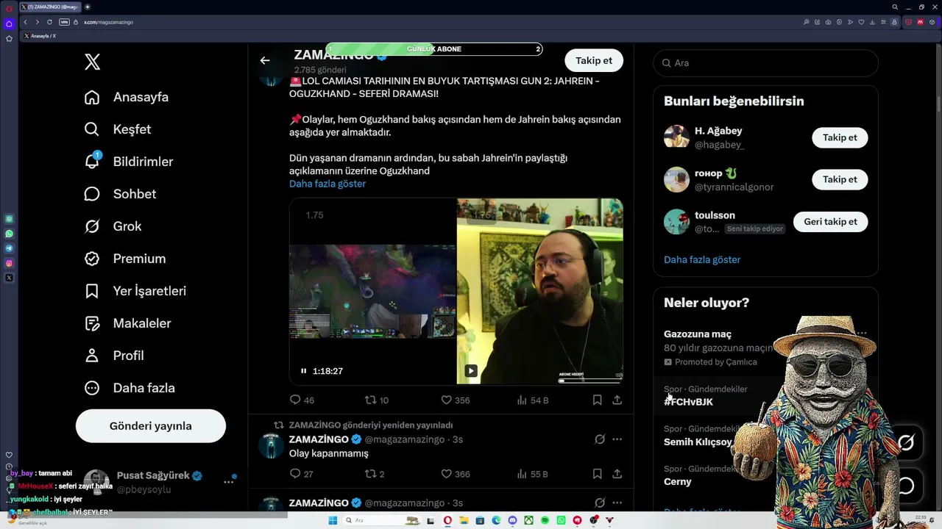Share the 'Olay kapanmamış' post

[x=617, y=474]
